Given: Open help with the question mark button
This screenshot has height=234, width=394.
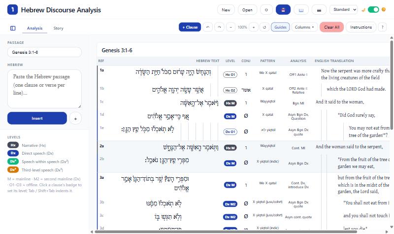Looking at the screenshot, I should [383, 27].
